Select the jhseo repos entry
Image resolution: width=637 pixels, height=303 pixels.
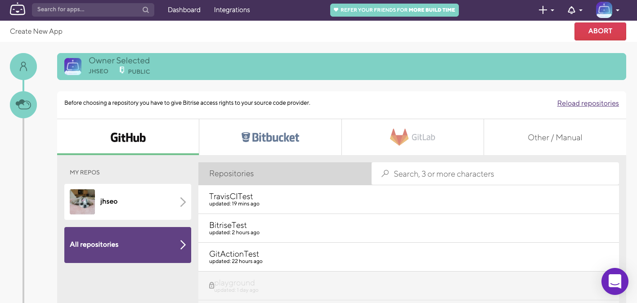[x=128, y=202]
